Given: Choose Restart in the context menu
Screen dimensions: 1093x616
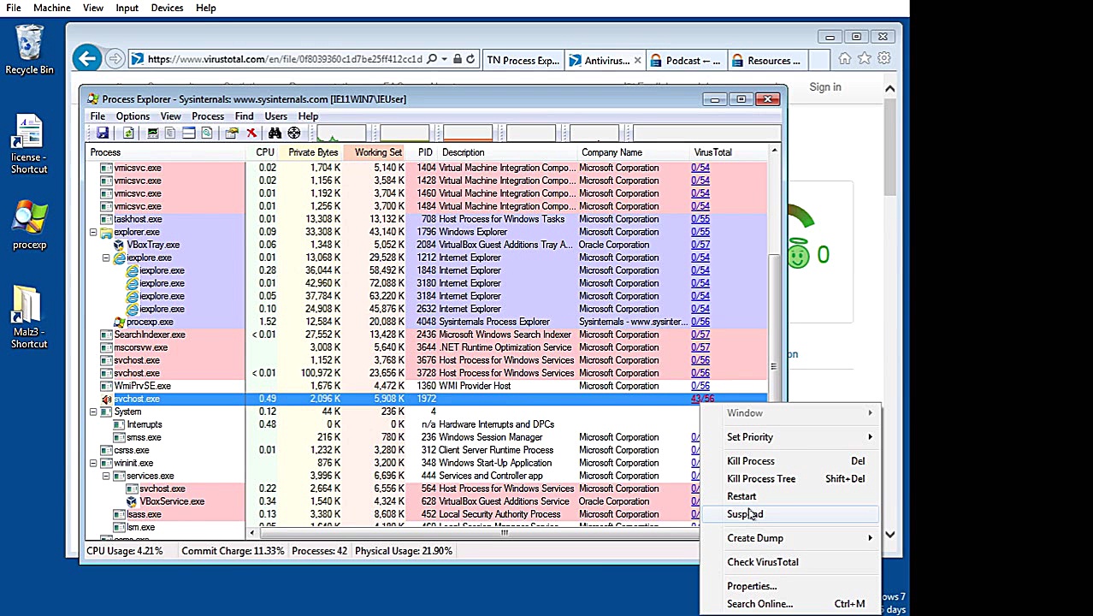Looking at the screenshot, I should pyautogui.click(x=790, y=496).
